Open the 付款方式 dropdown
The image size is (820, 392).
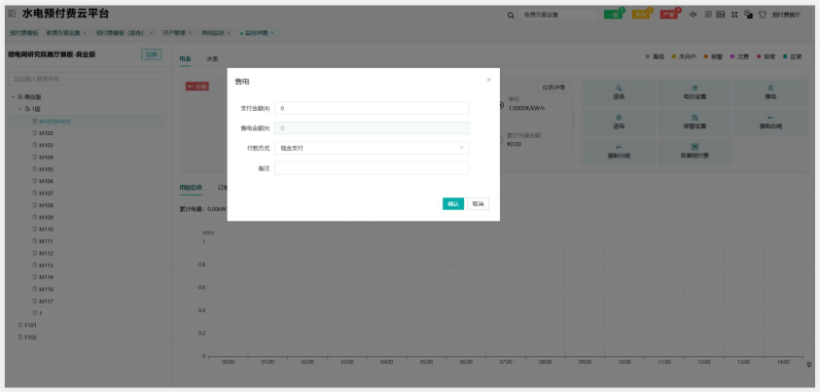(x=372, y=148)
